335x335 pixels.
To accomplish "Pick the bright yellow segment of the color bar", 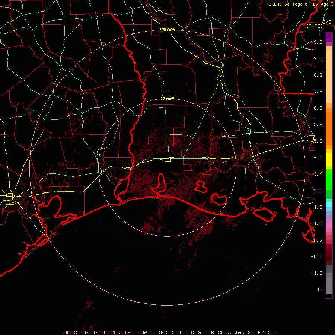I will click(x=329, y=159).
